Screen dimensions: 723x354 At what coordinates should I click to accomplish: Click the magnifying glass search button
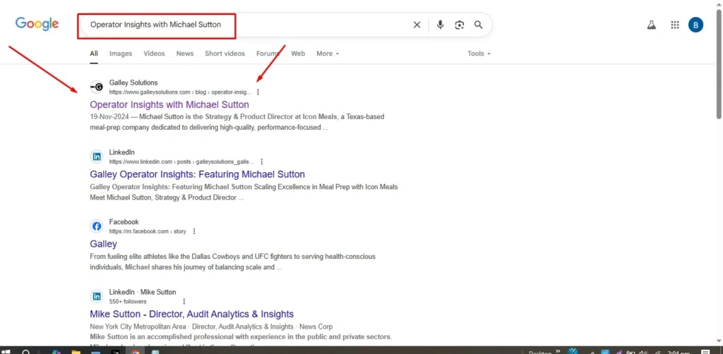click(x=479, y=25)
